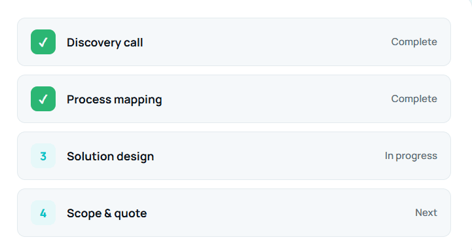Expand the upcoming step marked Next
The height and width of the screenshot is (250, 472).
(234, 213)
